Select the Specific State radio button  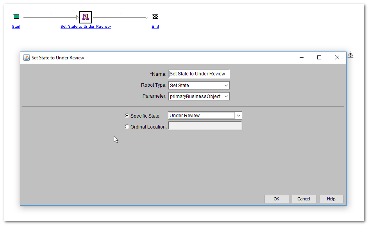point(127,116)
